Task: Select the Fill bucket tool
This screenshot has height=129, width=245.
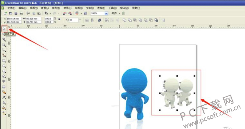Action: pos(4,108)
